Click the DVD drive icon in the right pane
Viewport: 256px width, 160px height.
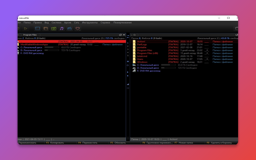pyautogui.click(x=134, y=71)
